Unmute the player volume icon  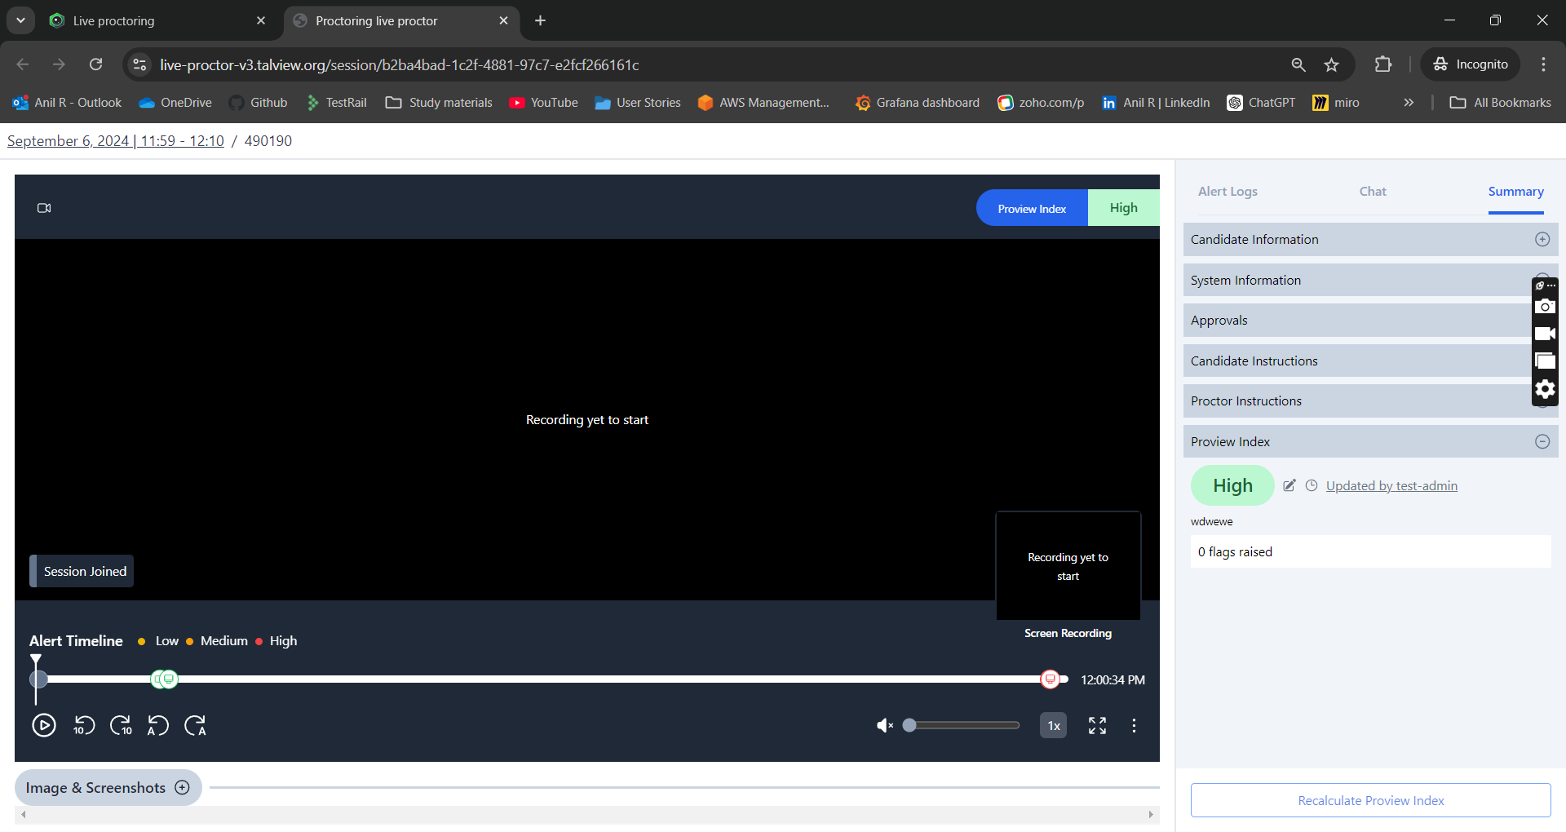[x=885, y=725]
